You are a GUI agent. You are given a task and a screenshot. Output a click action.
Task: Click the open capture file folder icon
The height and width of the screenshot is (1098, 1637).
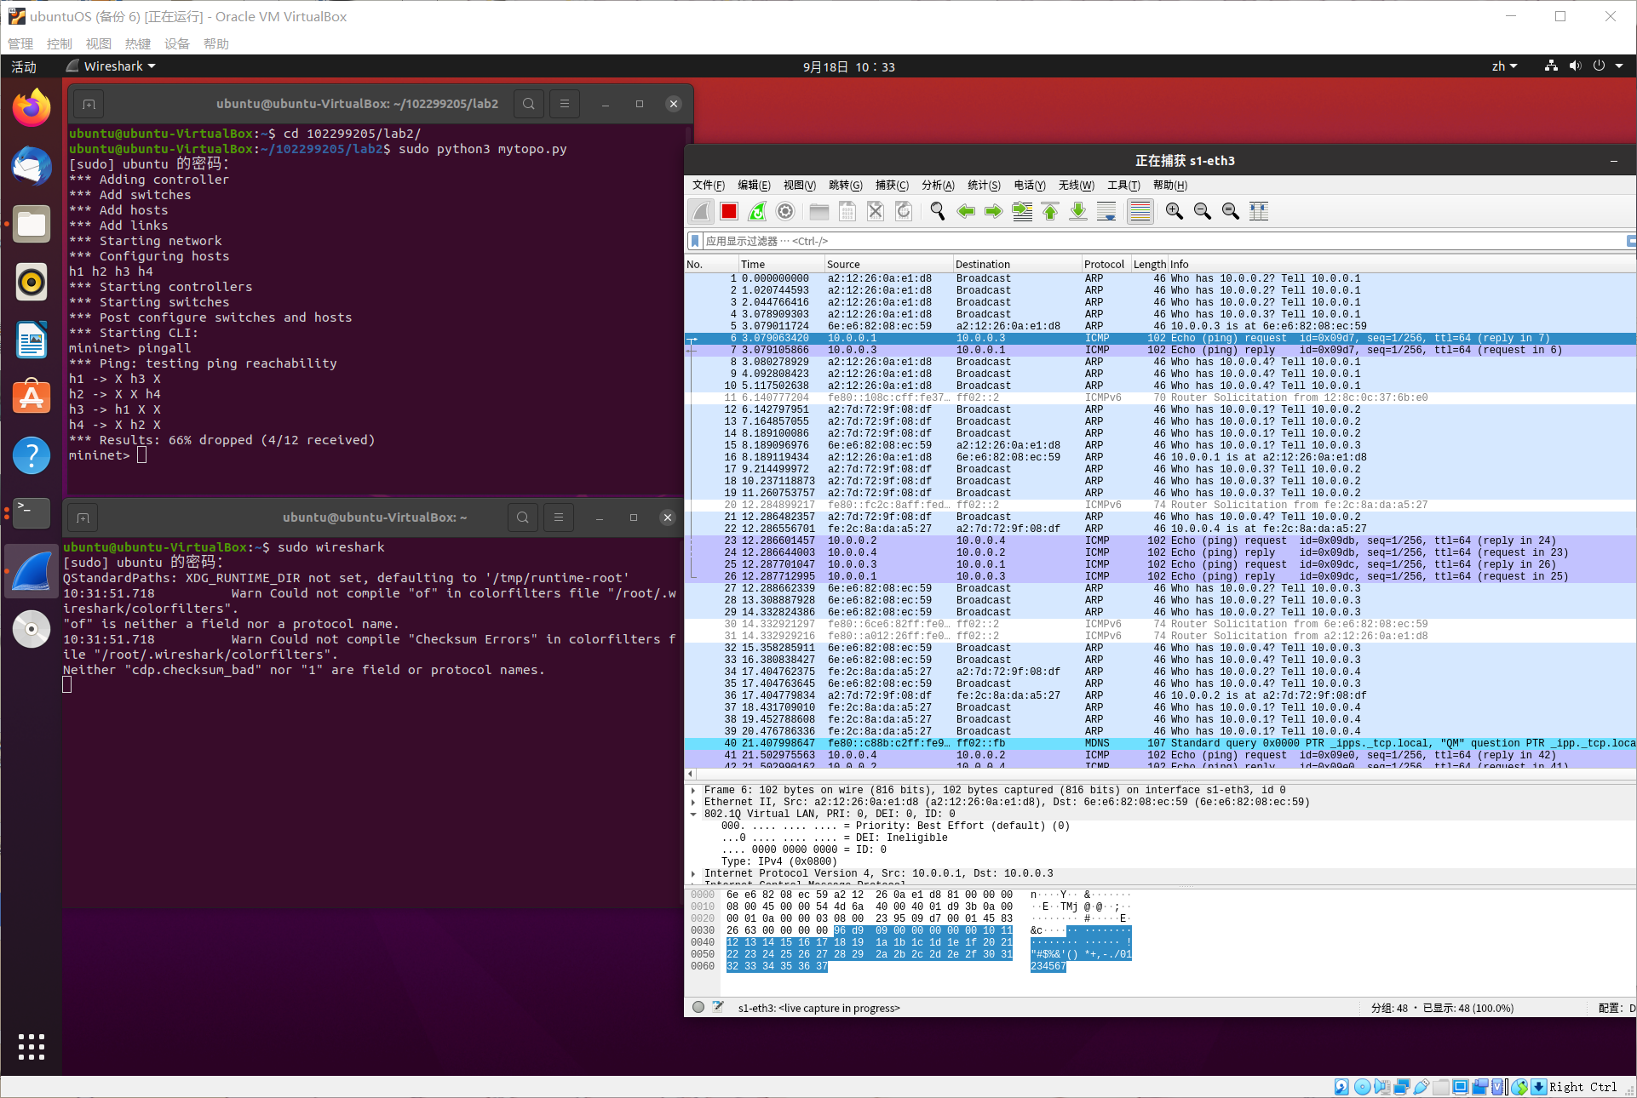click(819, 211)
